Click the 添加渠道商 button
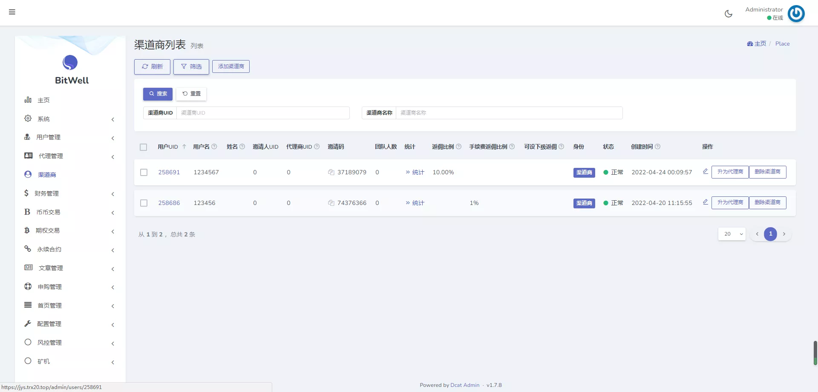 point(231,66)
